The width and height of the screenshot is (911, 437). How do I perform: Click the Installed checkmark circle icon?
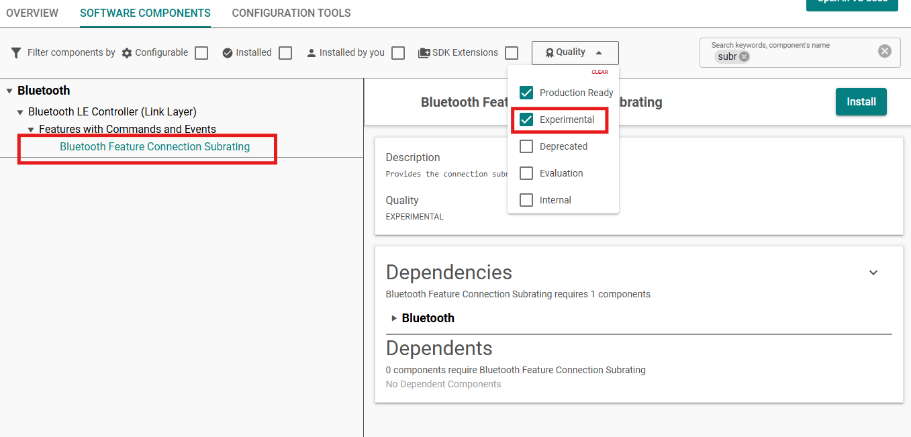tap(228, 53)
